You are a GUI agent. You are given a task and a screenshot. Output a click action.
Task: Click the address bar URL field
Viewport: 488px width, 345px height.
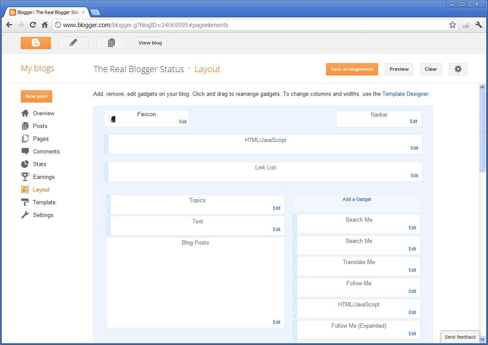[x=251, y=25]
